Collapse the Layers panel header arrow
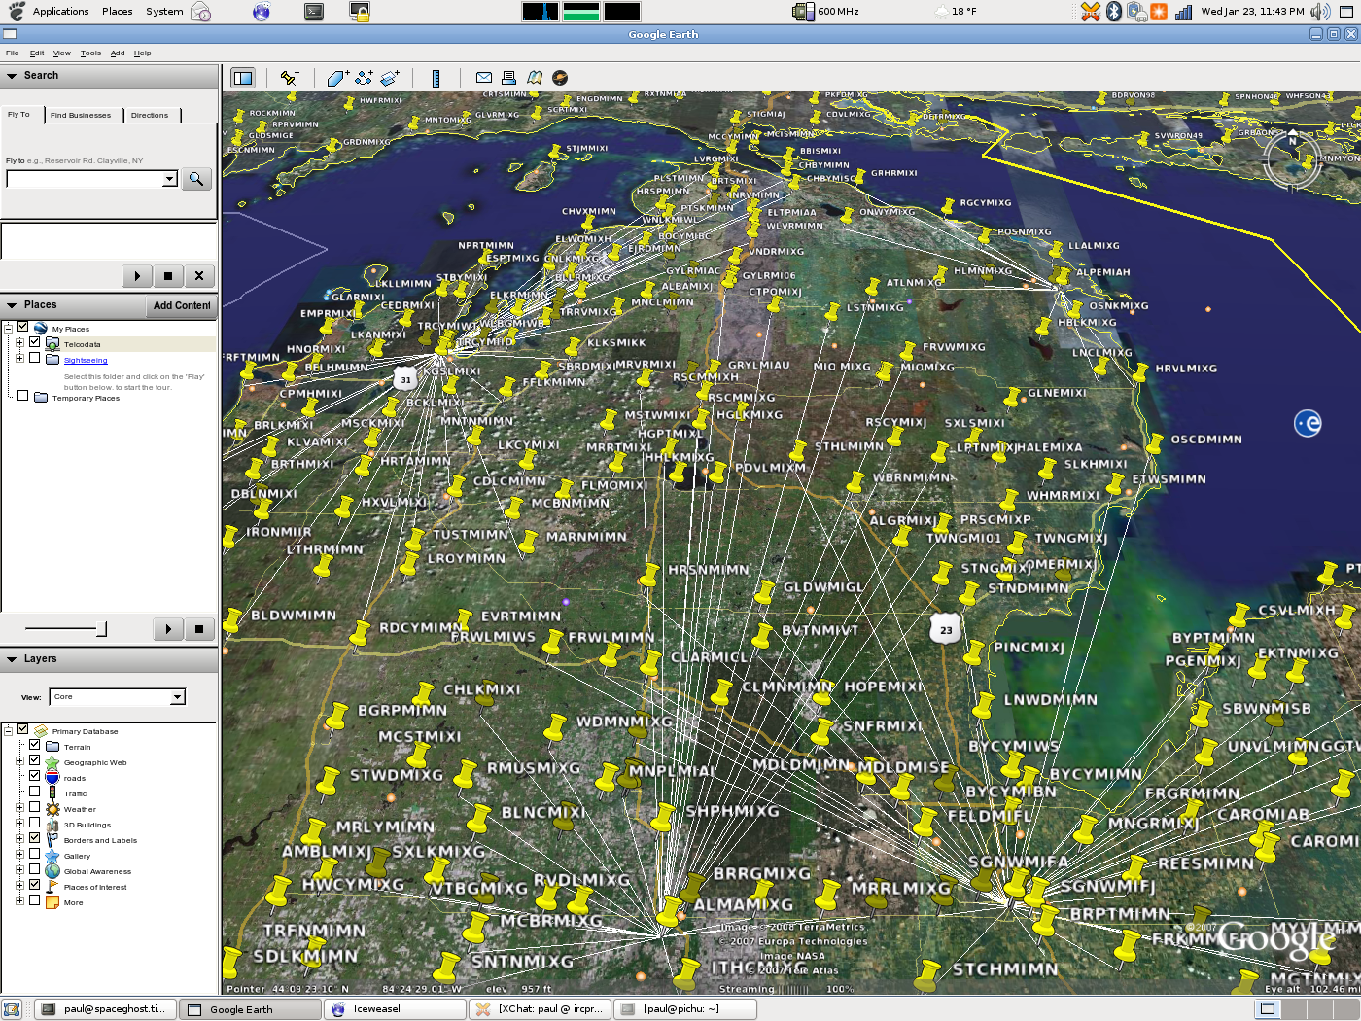Viewport: 1361px width, 1021px height. [x=12, y=659]
